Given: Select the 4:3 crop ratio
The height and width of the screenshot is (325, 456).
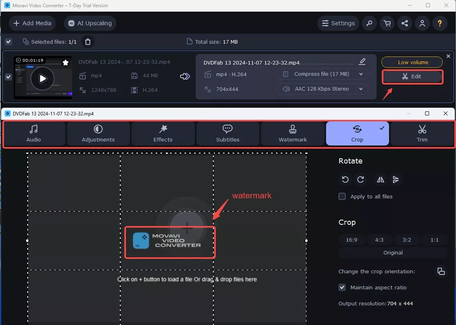Looking at the screenshot, I should pos(379,240).
